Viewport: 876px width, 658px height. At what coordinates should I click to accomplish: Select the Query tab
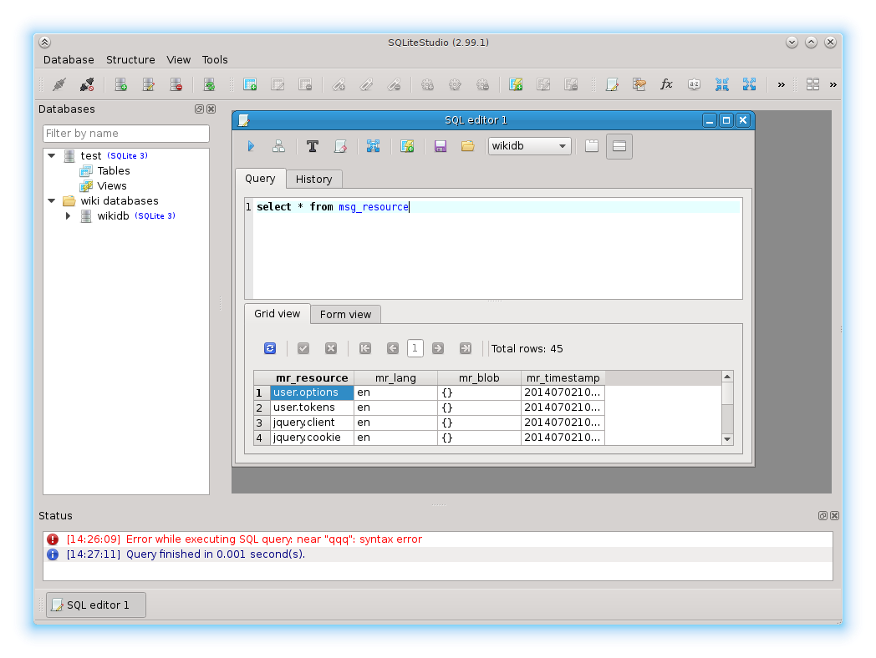tap(260, 179)
